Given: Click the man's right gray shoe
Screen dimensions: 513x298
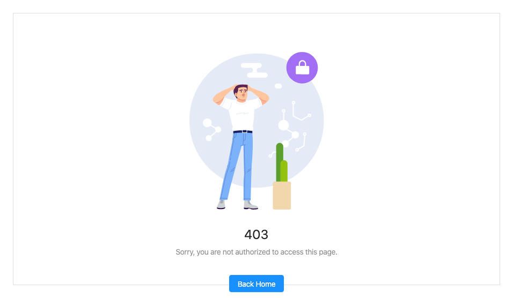Looking at the screenshot, I should 251,205.
